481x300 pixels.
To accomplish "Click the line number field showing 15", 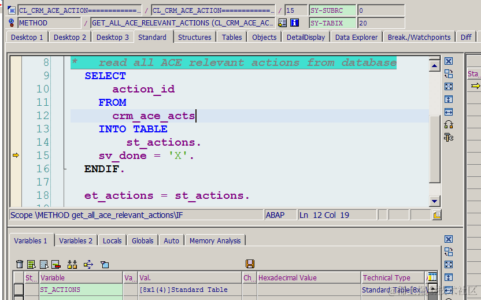I will pos(296,10).
